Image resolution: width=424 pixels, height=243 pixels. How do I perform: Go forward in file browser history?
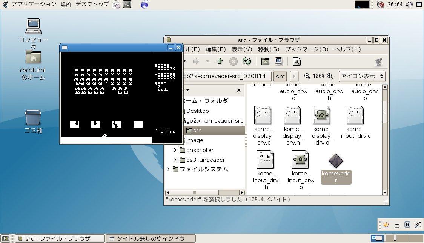pyautogui.click(x=196, y=62)
